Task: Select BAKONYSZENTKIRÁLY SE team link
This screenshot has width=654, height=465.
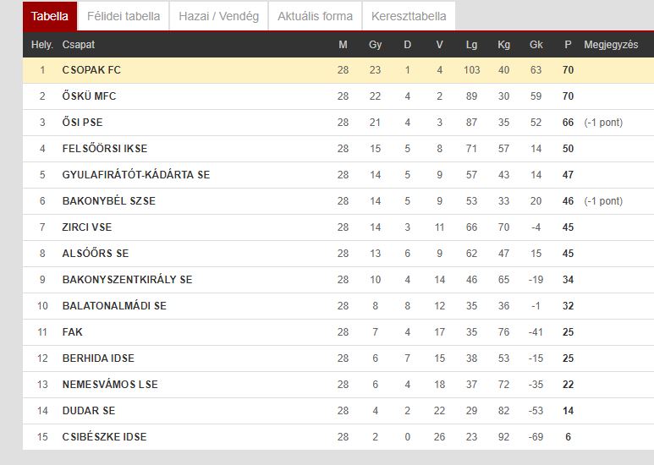Action: [127, 280]
